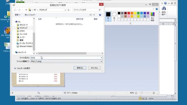Click Paint zoom in plus button

[154, 93]
